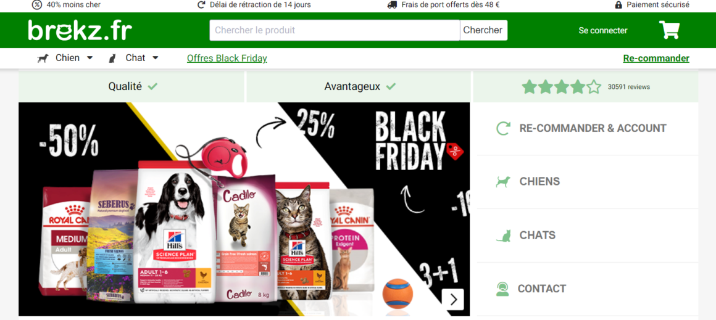This screenshot has width=716, height=320.
Task: Click the headset icon beside Contact
Action: click(x=503, y=289)
